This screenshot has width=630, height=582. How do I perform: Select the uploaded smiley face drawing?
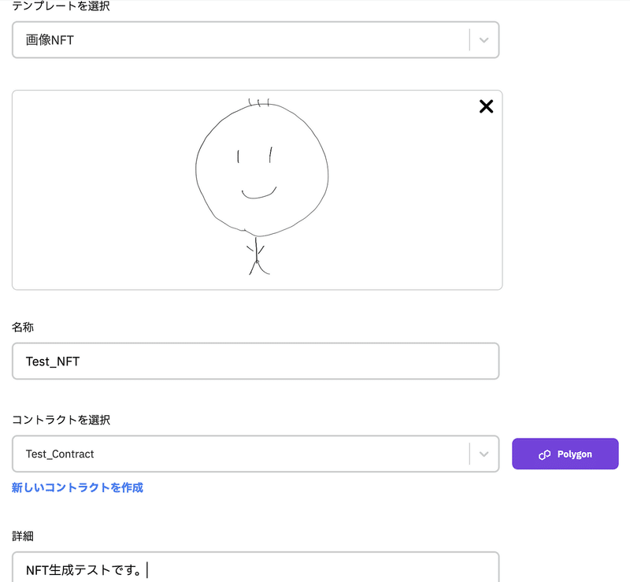pos(261,187)
